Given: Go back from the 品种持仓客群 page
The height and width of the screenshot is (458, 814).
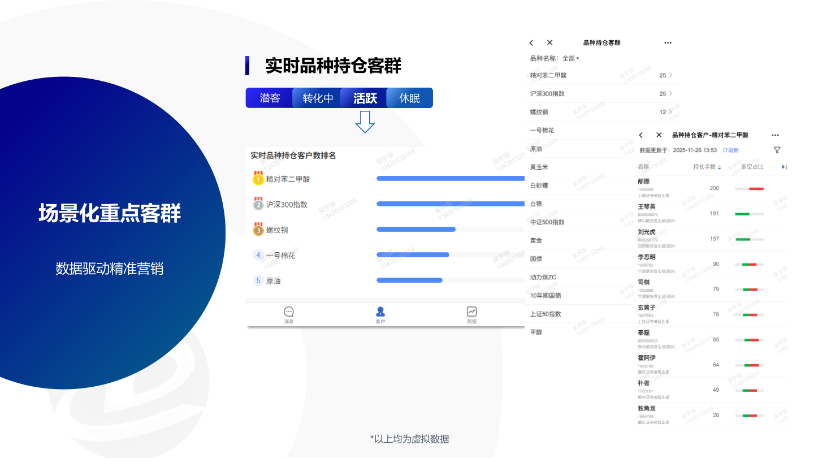Looking at the screenshot, I should pyautogui.click(x=531, y=43).
